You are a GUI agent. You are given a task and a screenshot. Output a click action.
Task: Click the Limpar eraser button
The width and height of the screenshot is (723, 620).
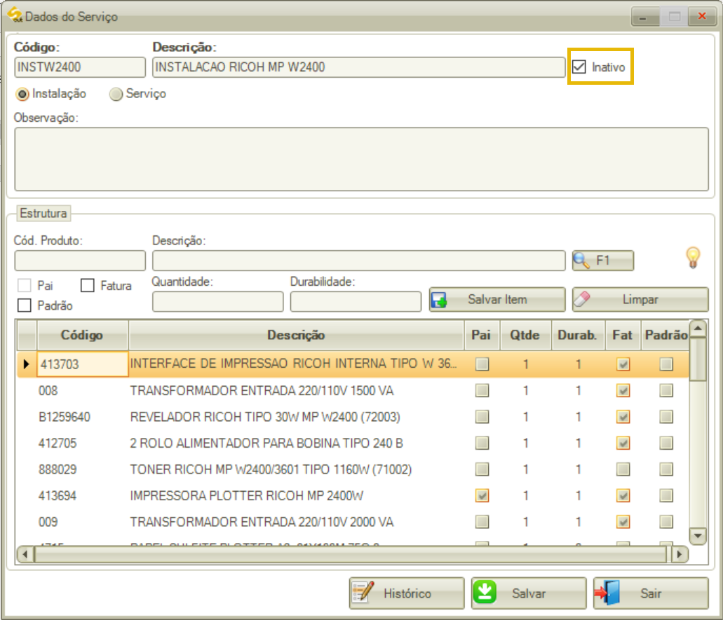coord(640,300)
